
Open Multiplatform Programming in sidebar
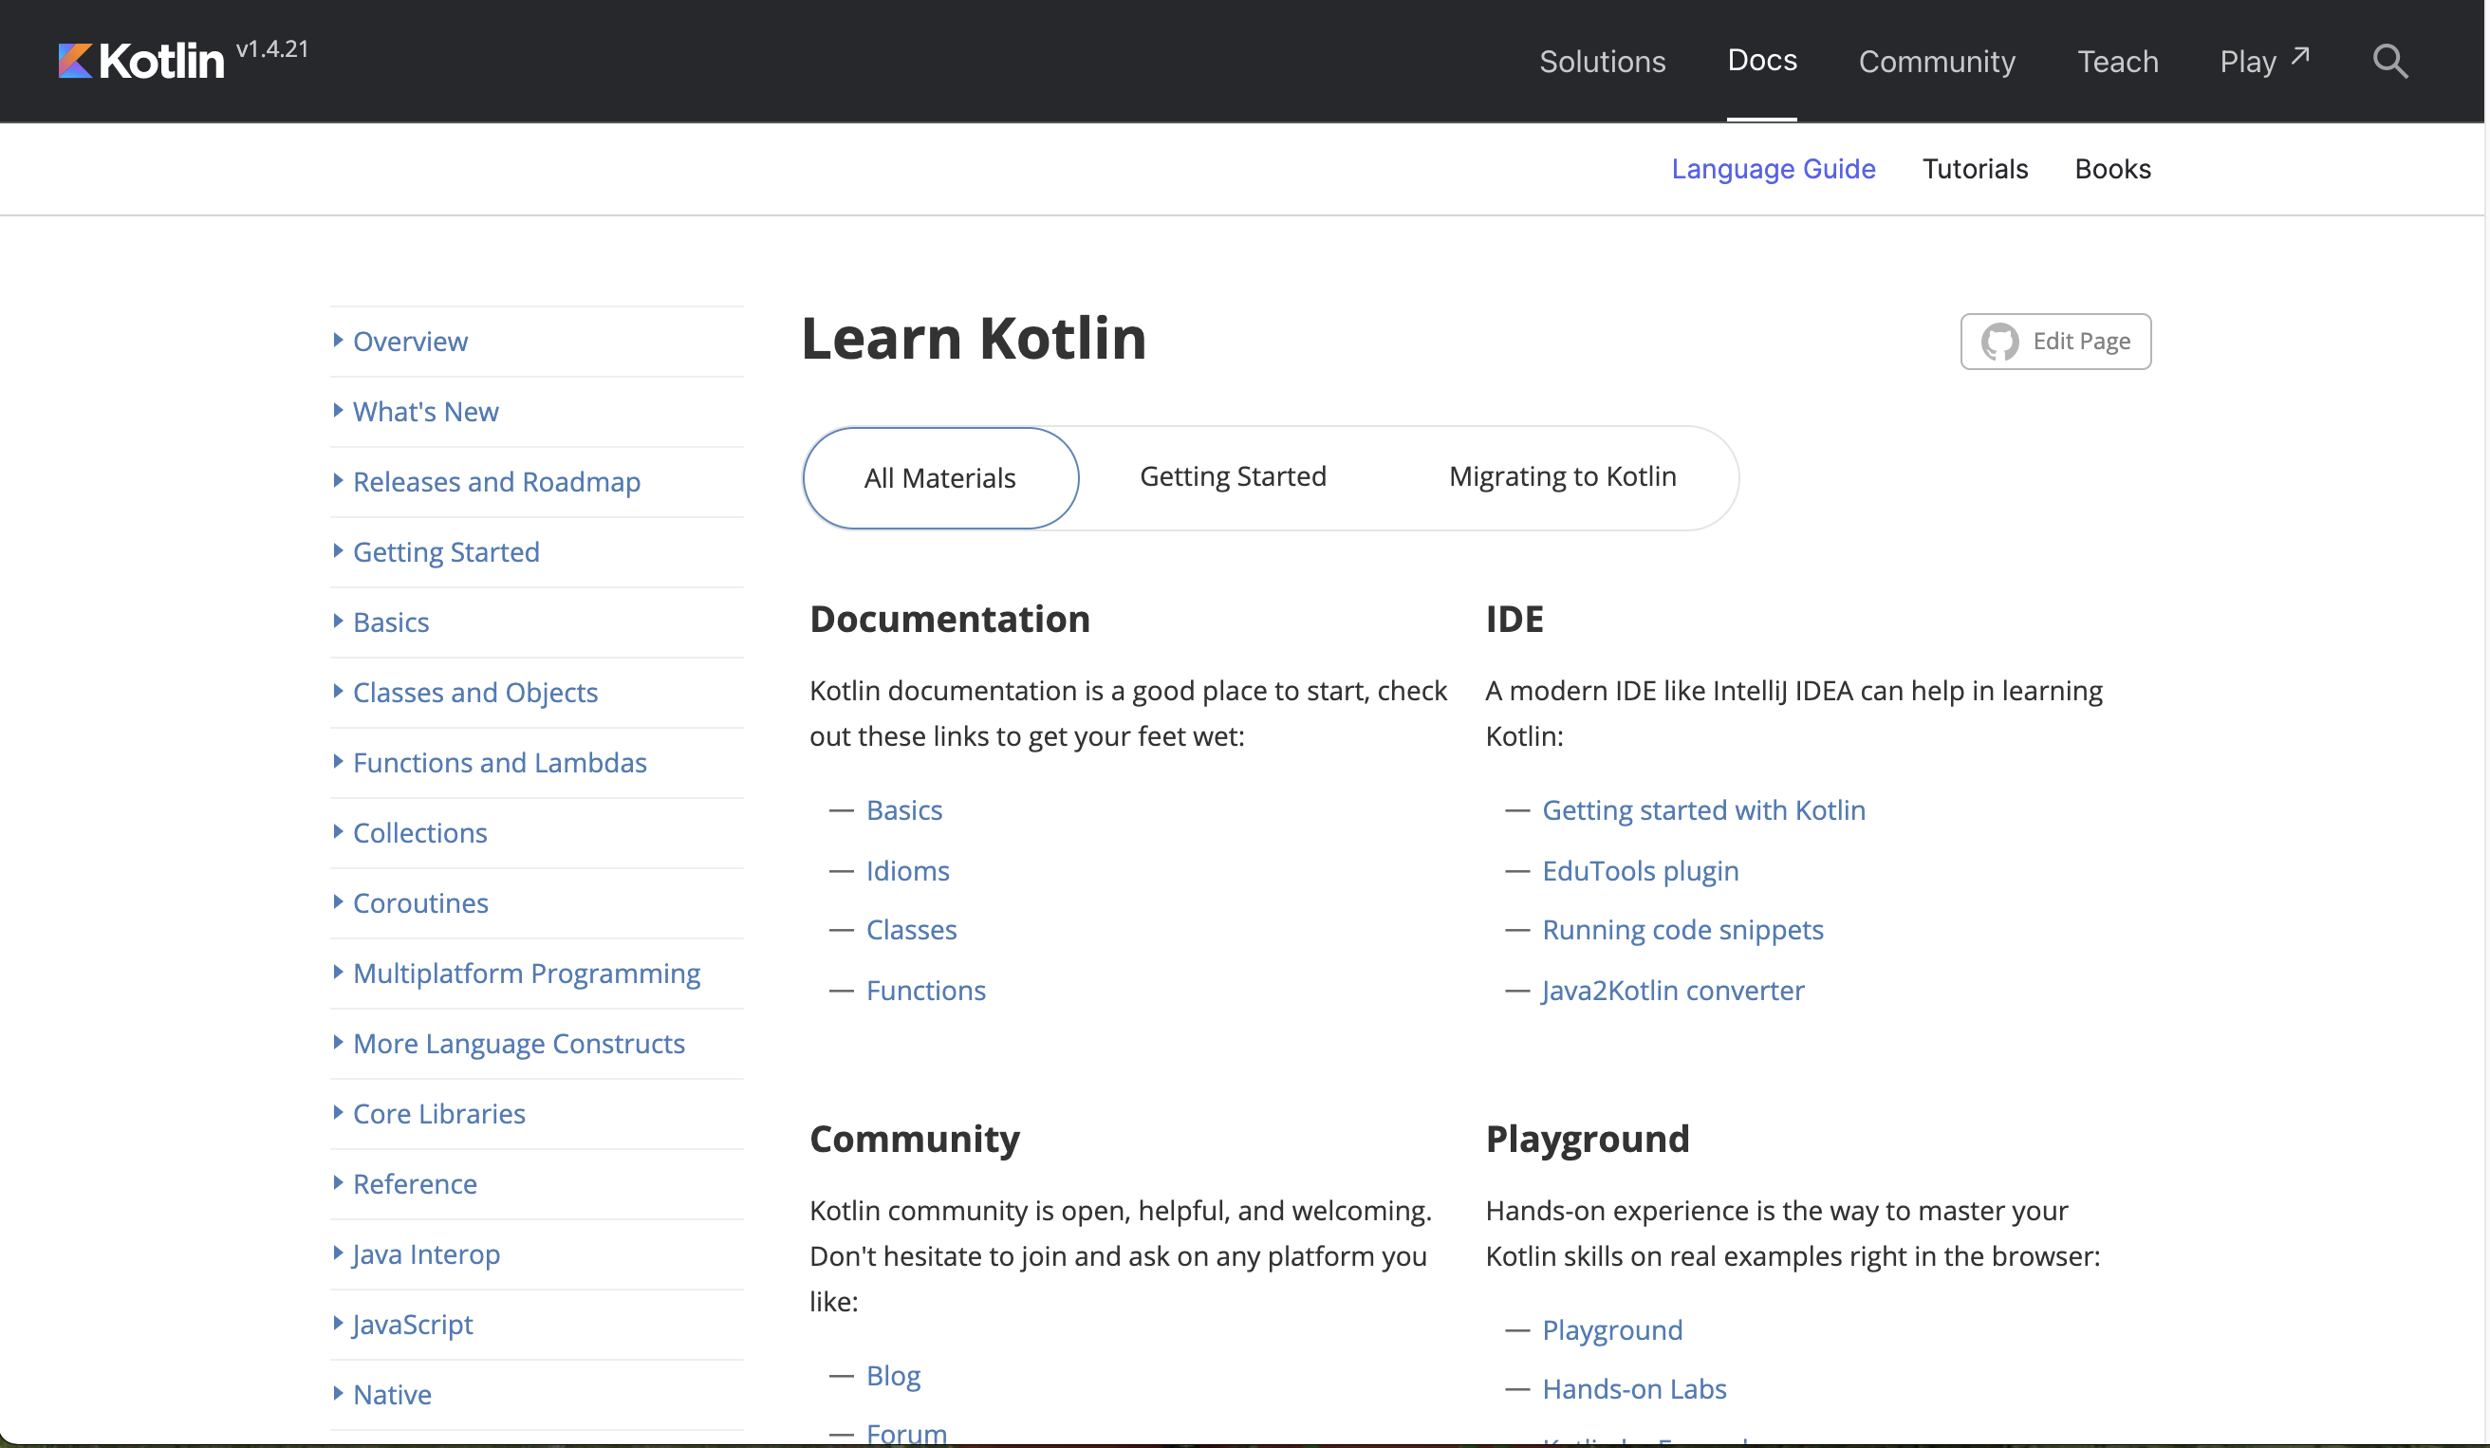click(x=526, y=974)
